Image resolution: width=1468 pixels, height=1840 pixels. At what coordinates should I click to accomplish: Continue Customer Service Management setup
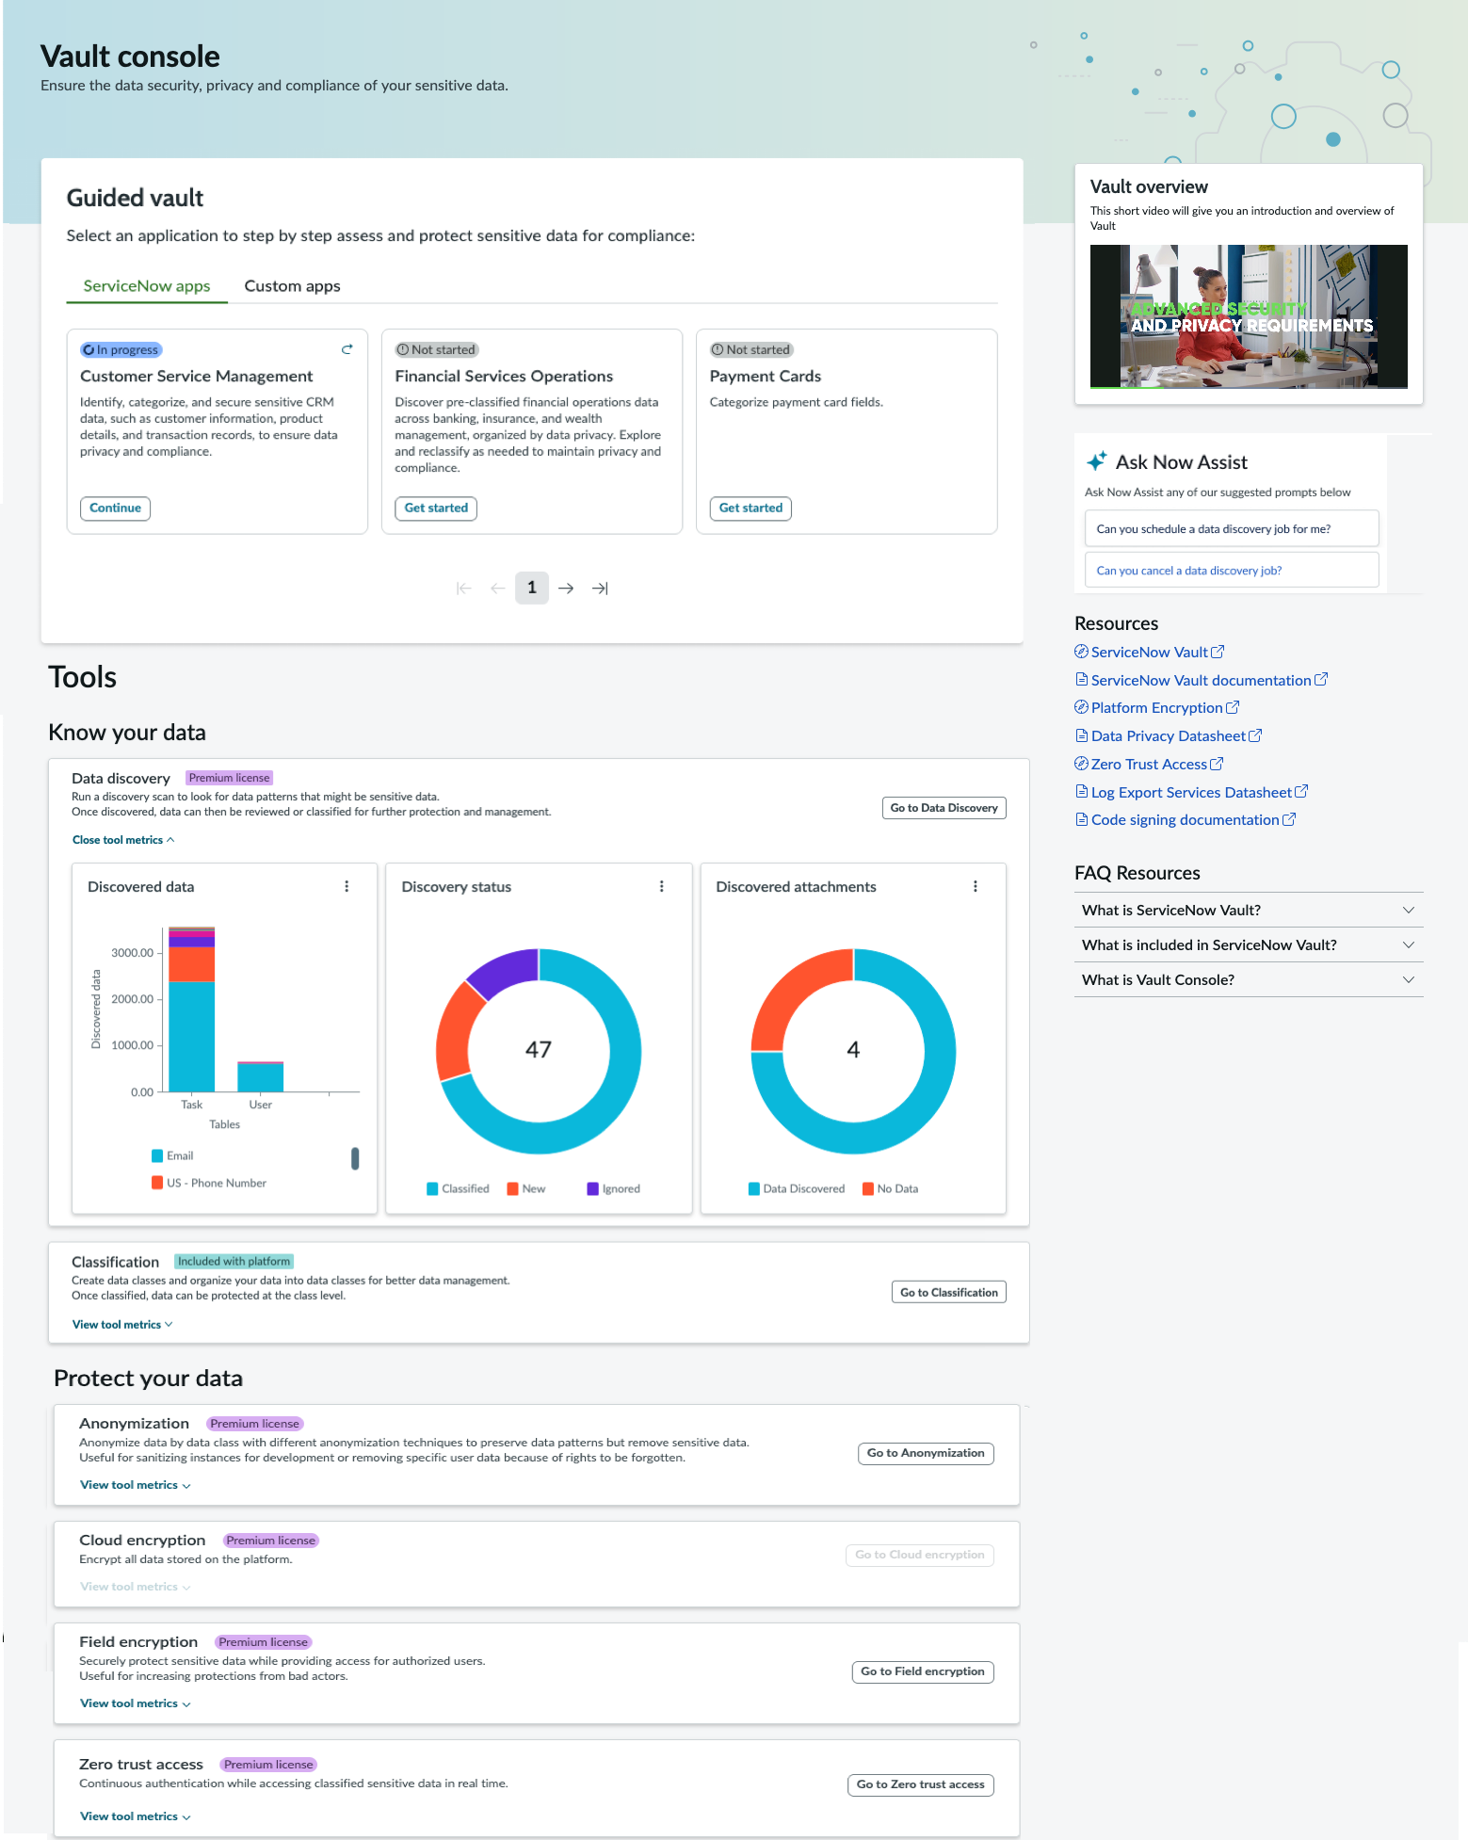pos(115,508)
